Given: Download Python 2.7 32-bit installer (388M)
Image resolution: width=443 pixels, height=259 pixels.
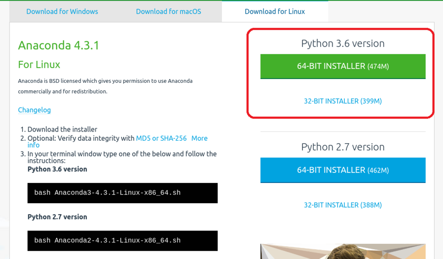Looking at the screenshot, I should pos(343,205).
